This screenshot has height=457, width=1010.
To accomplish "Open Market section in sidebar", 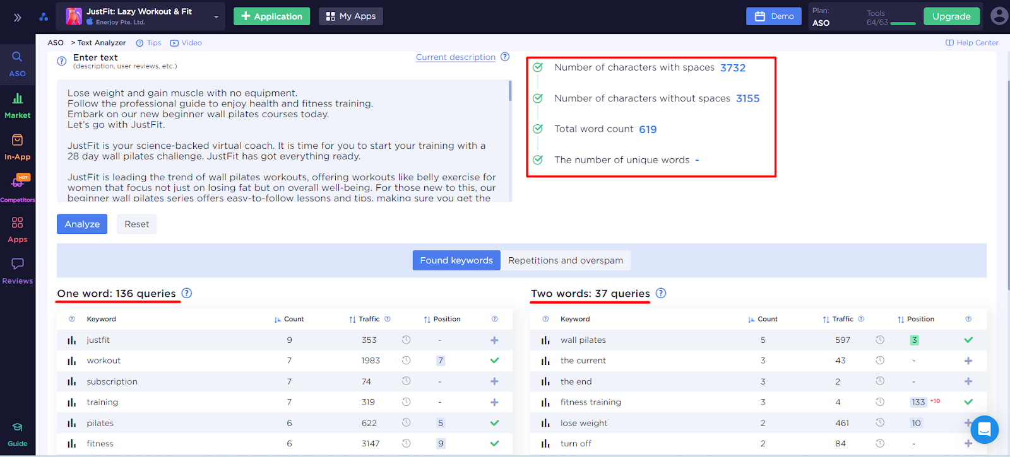I will coord(18,106).
